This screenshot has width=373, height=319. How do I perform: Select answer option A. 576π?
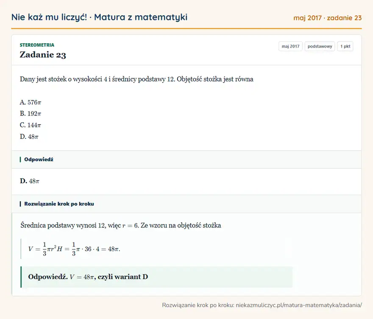tap(31, 102)
